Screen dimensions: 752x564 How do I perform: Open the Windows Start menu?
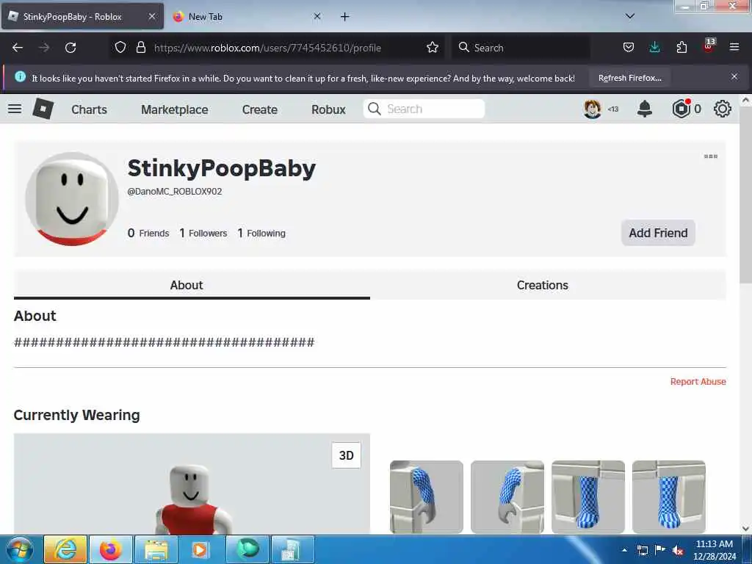[19, 549]
